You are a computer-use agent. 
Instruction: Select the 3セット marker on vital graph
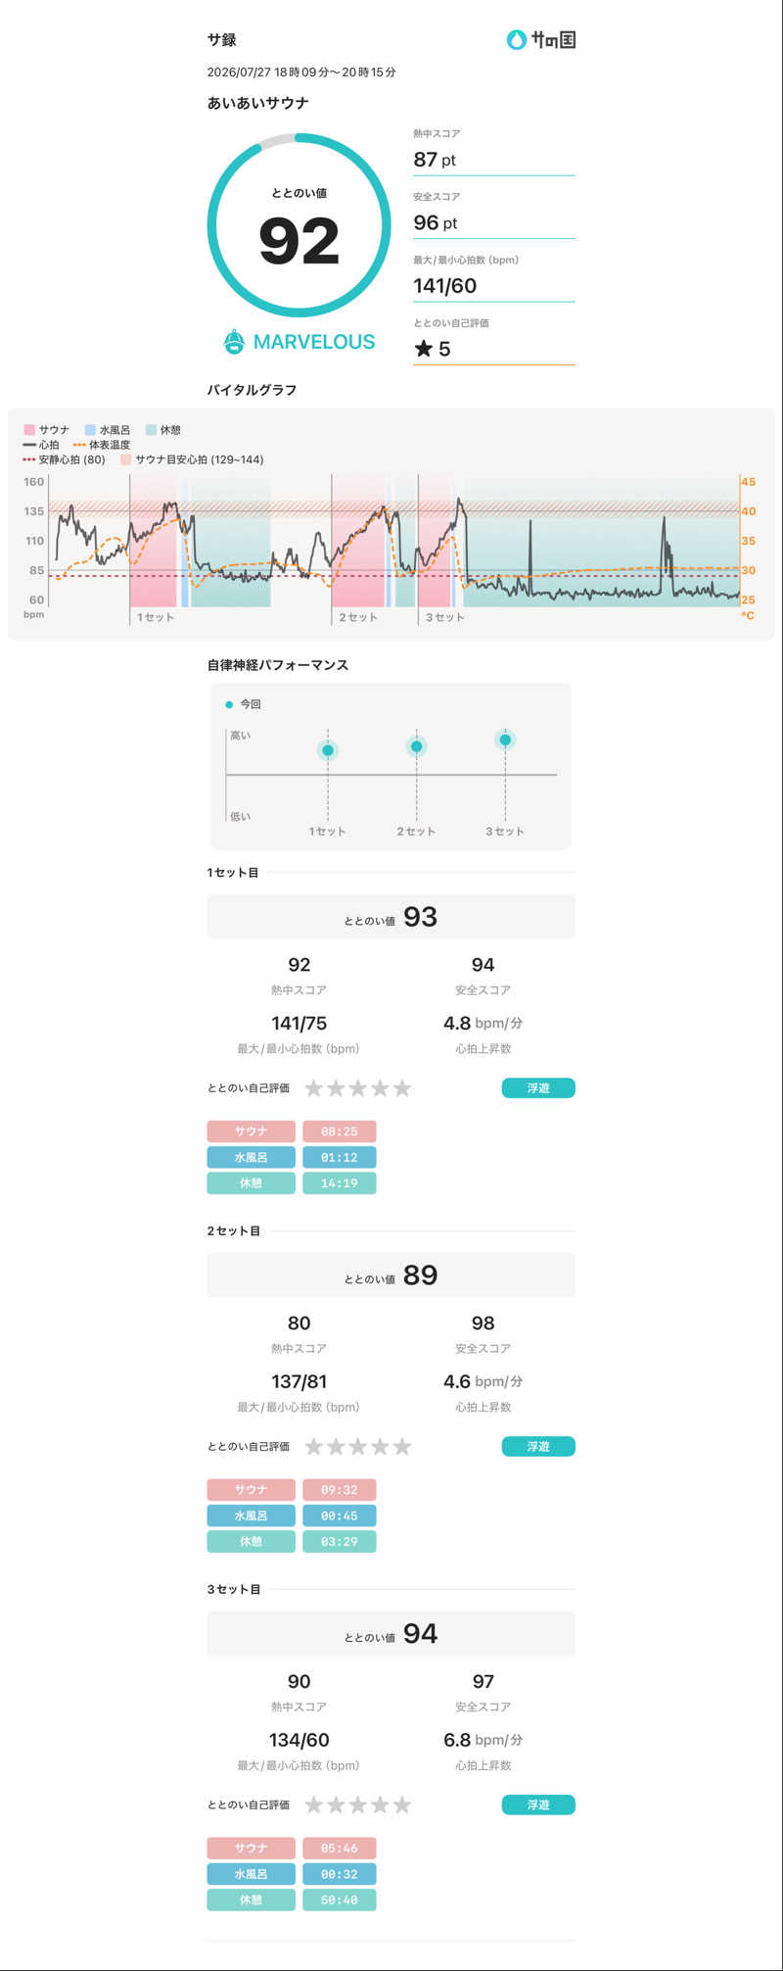tap(444, 617)
